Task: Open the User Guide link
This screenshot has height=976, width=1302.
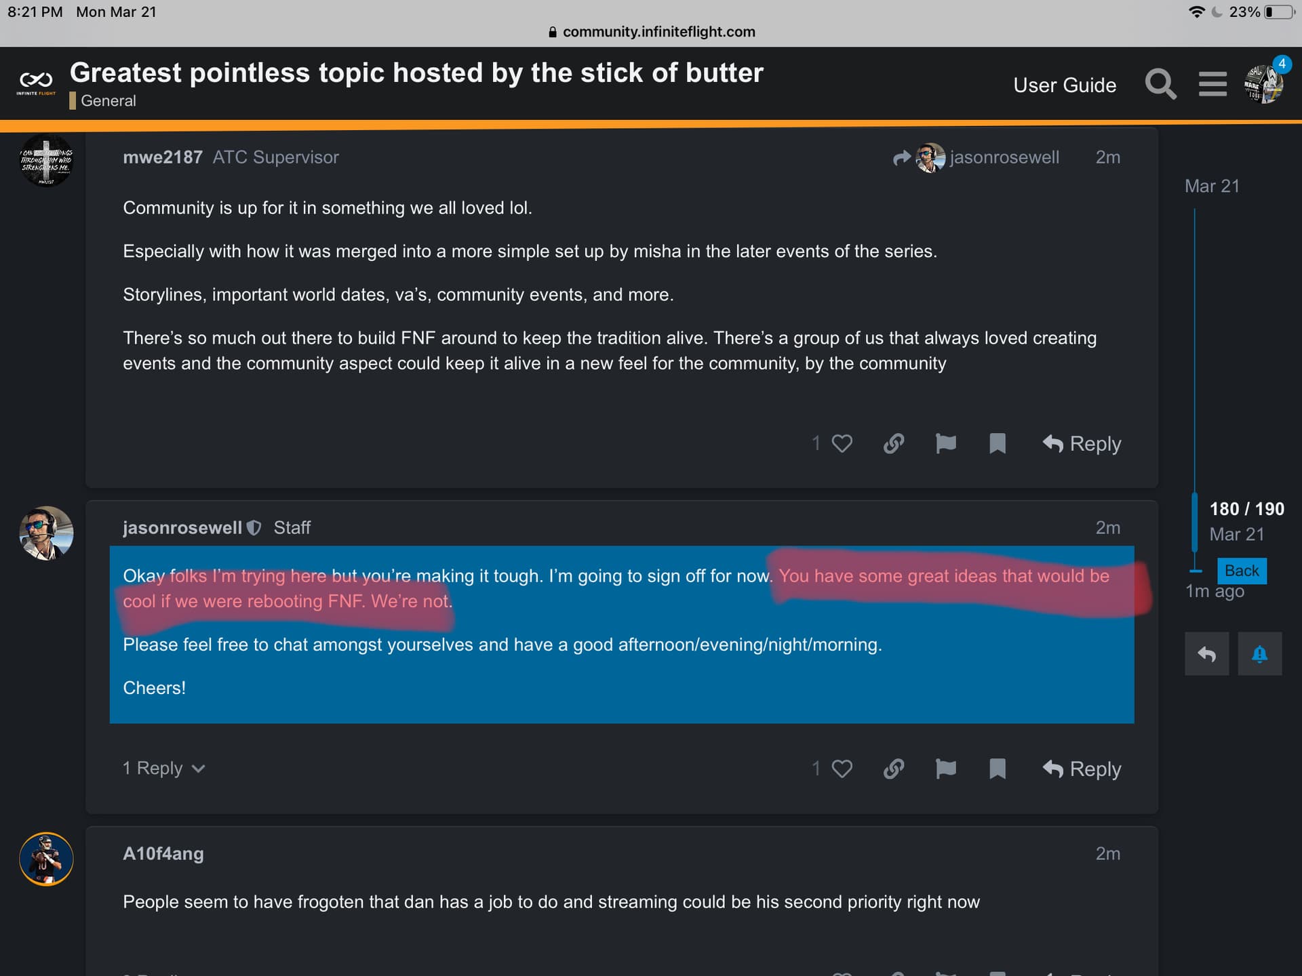Action: (x=1064, y=85)
